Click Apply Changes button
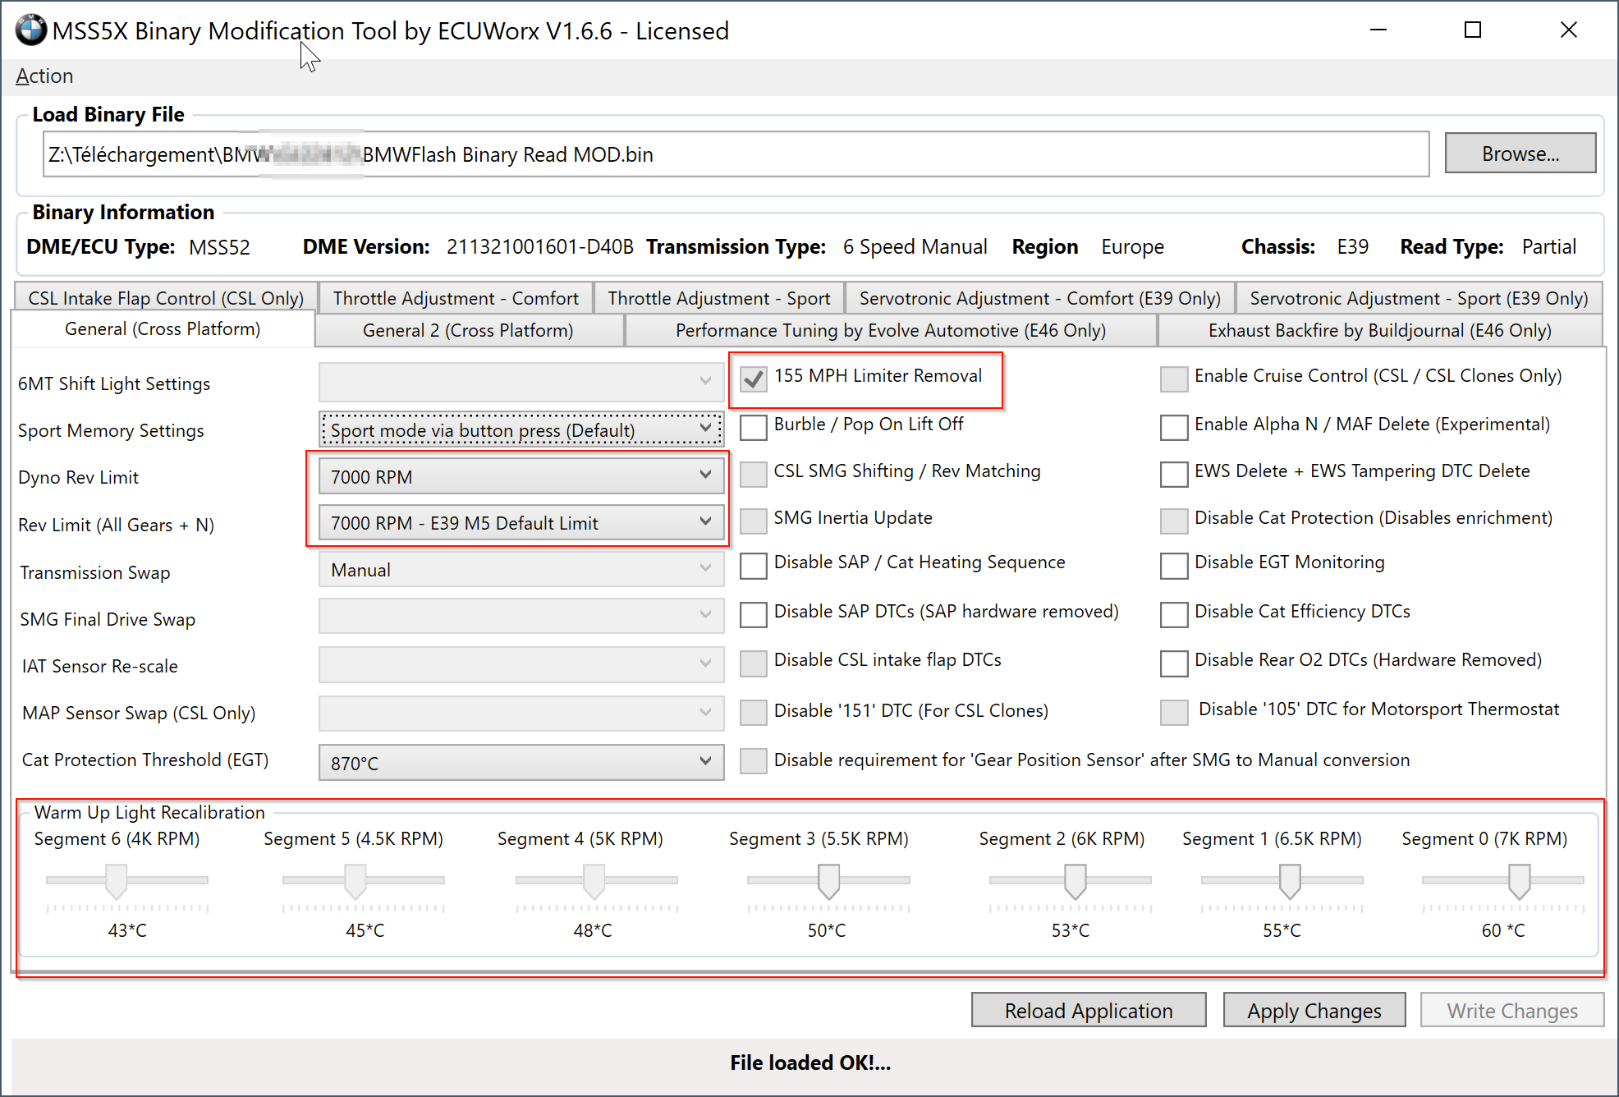The width and height of the screenshot is (1619, 1097). 1314,1010
